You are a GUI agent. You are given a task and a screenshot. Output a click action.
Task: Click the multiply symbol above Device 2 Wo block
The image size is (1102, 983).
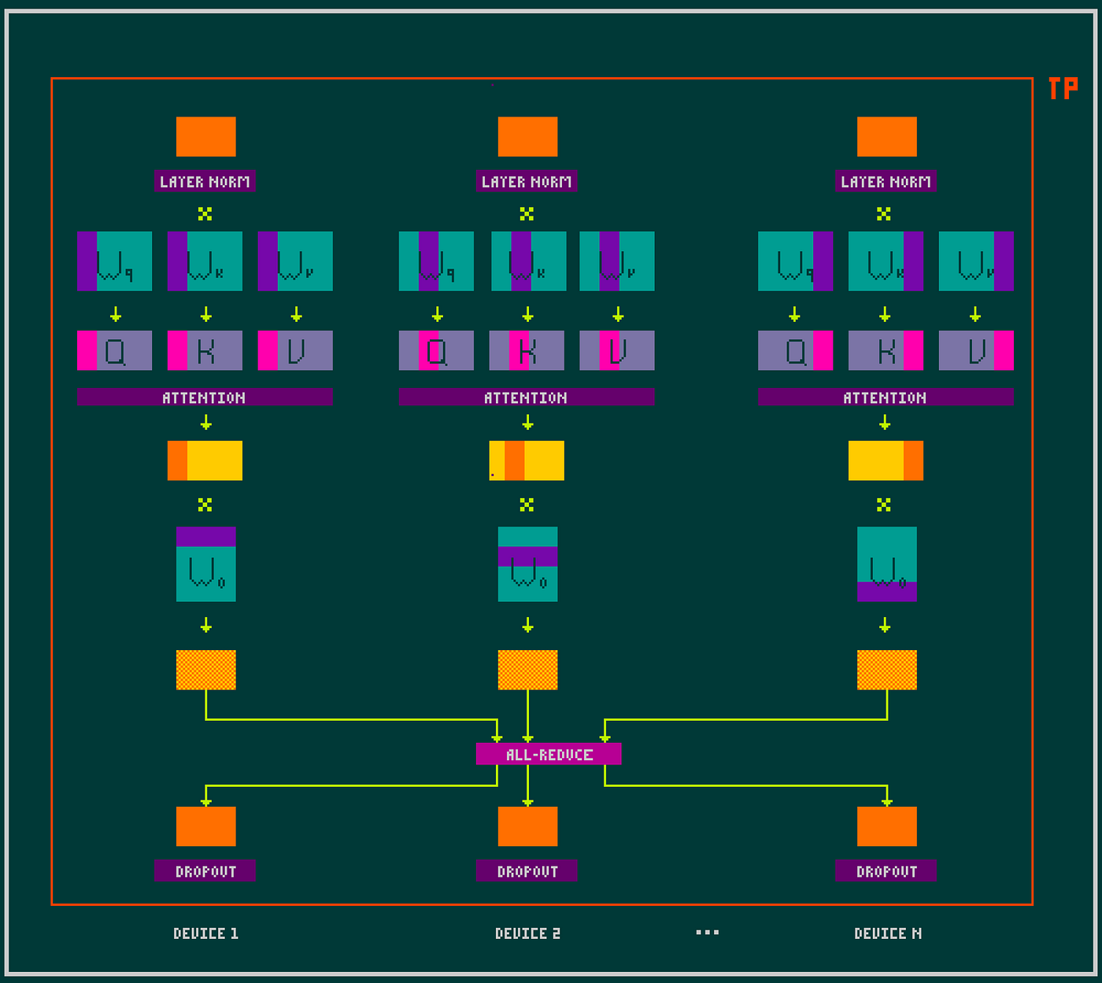click(x=527, y=504)
